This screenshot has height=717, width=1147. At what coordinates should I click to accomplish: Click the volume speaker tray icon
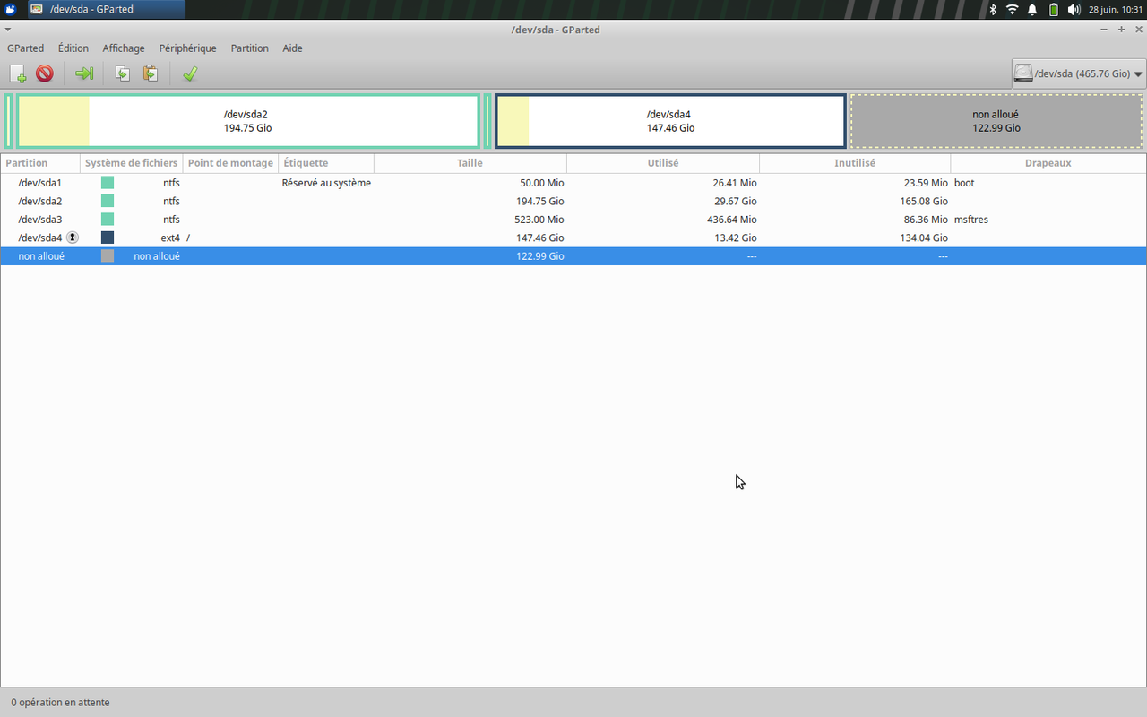(x=1074, y=9)
